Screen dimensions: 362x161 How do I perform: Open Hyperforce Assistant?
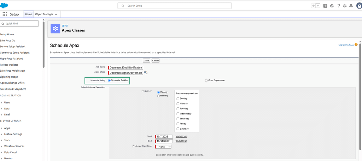11,59
